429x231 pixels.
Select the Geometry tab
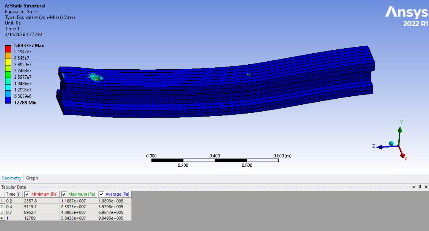(12, 178)
